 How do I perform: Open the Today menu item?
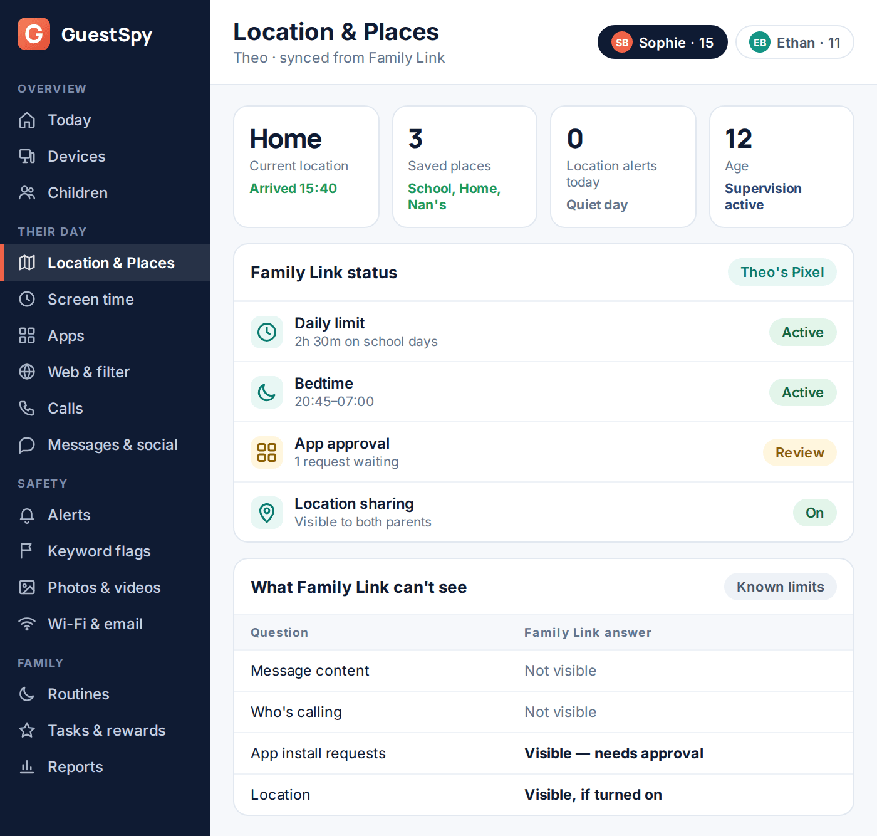[x=105, y=120]
